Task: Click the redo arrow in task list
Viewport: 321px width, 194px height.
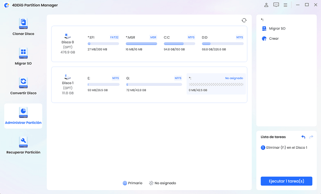Action: tap(311, 137)
